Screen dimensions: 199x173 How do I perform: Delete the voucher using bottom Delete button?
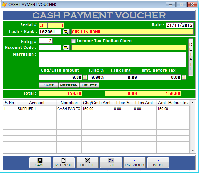pos(87,163)
